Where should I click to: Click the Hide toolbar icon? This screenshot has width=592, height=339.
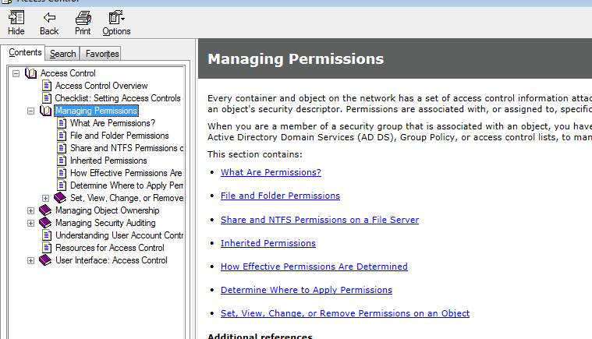16,17
